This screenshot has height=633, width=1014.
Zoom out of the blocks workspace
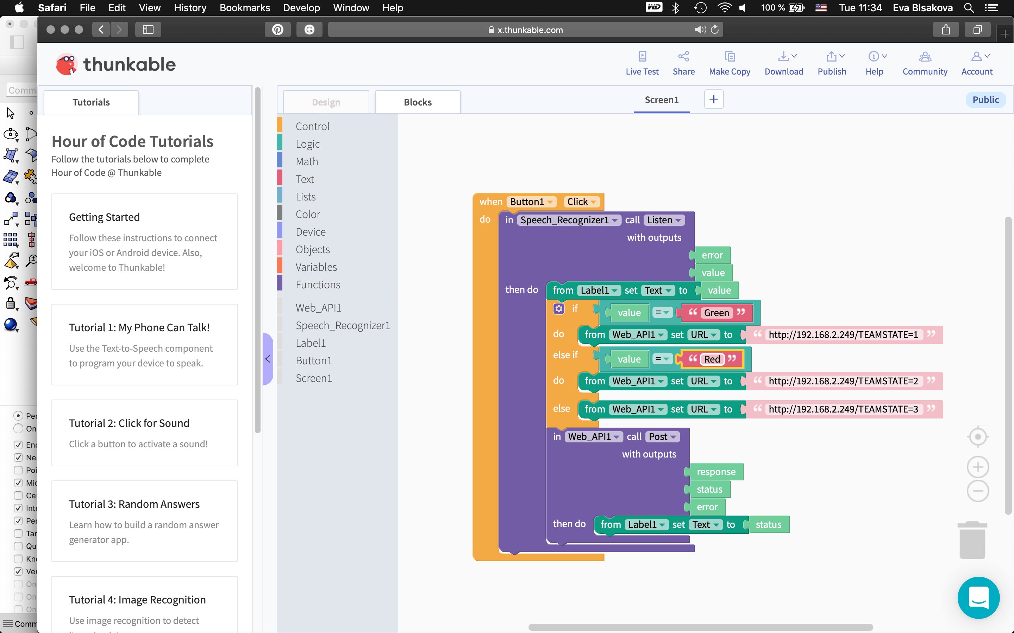[x=977, y=491]
